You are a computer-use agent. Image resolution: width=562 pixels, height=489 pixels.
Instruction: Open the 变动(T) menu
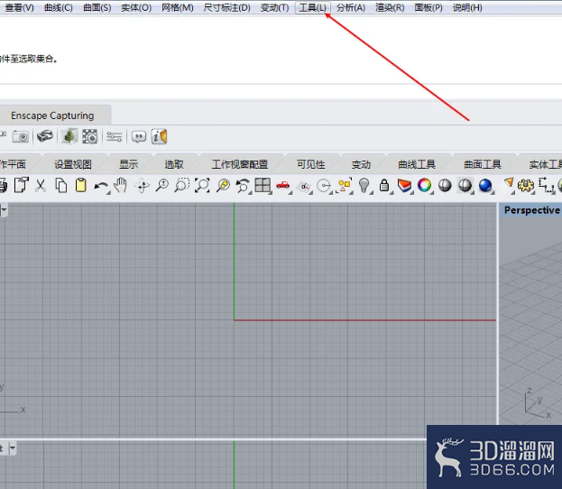[274, 7]
